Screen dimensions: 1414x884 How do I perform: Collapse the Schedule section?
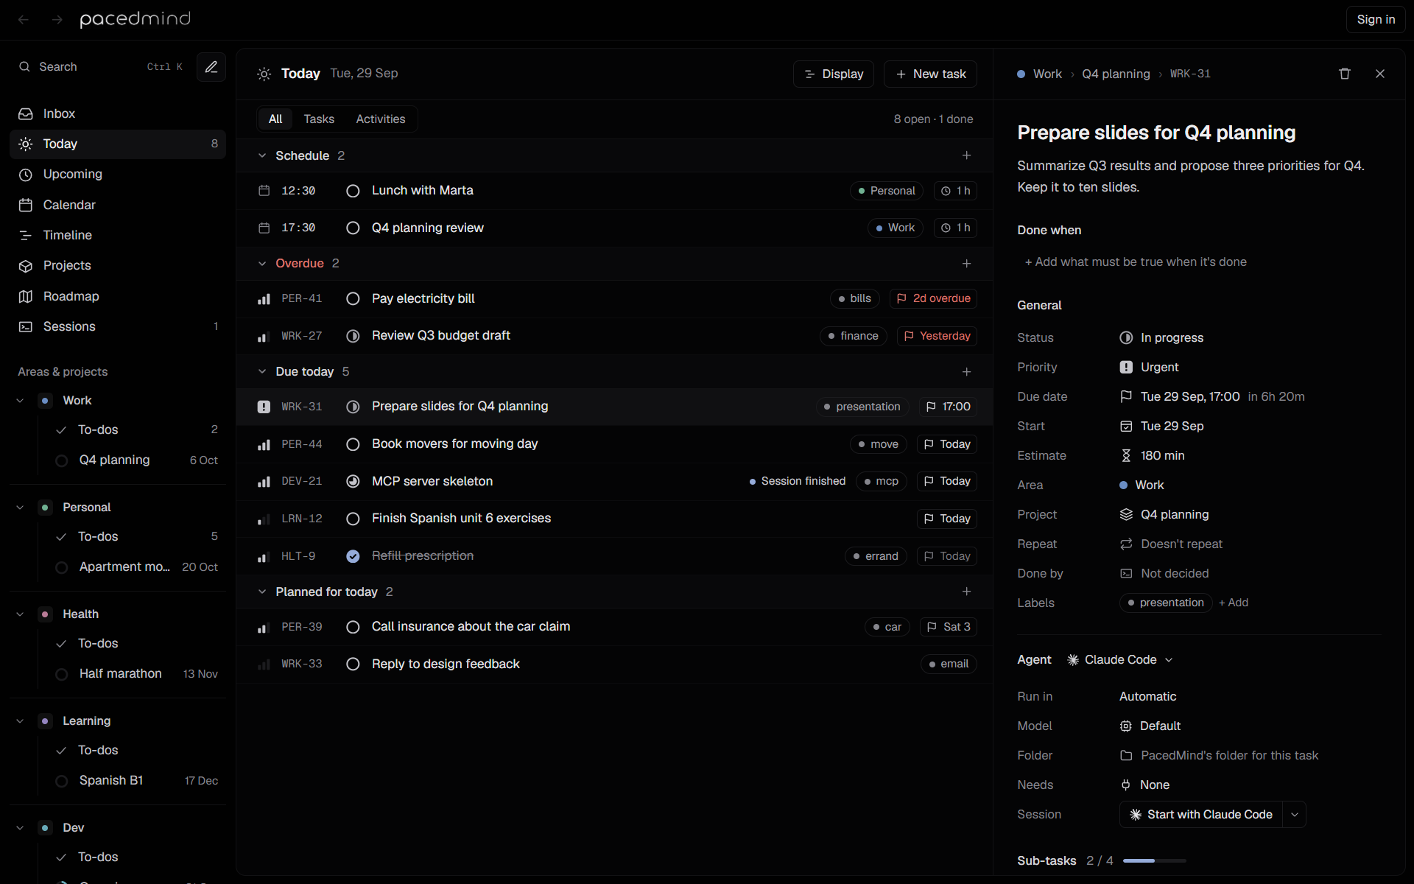[262, 155]
